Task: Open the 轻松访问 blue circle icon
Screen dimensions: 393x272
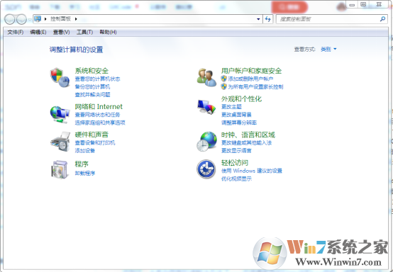Action: point(206,169)
